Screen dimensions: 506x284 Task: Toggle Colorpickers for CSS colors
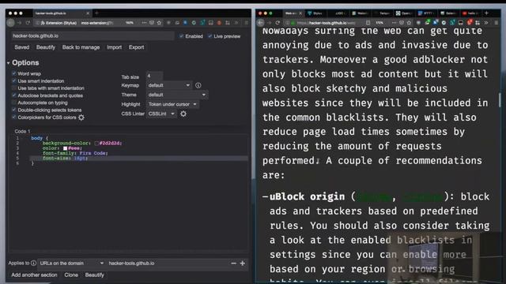click(x=14, y=118)
